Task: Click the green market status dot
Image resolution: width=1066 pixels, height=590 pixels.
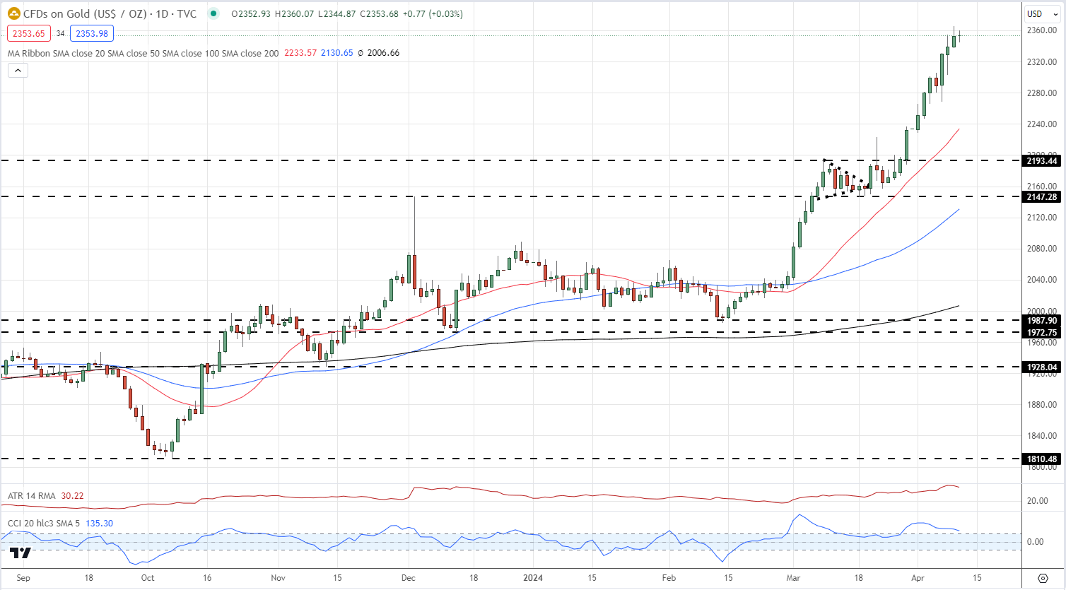Action: pyautogui.click(x=213, y=13)
